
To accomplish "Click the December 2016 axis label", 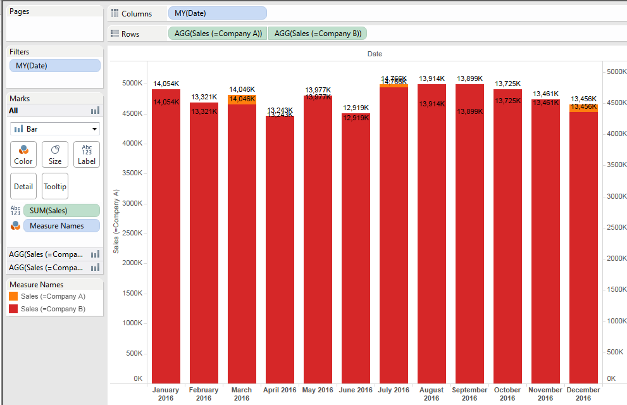I will click(x=583, y=394).
